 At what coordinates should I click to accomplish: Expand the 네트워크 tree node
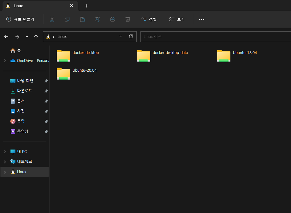[x=5, y=162]
